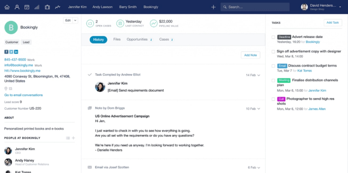Viewport: 348px width, 173px height.
Task: Expand the 6 Feb entry chevron
Action: point(259,168)
